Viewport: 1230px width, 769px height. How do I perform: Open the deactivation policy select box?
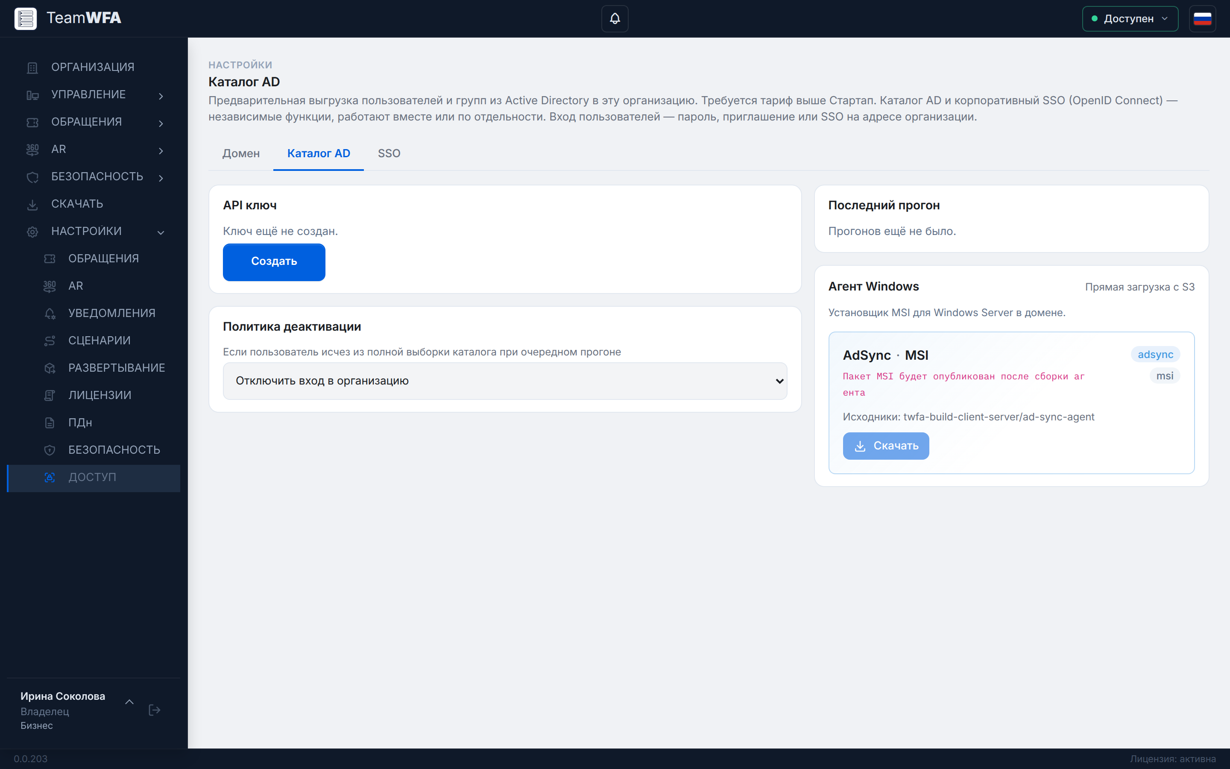tap(505, 381)
